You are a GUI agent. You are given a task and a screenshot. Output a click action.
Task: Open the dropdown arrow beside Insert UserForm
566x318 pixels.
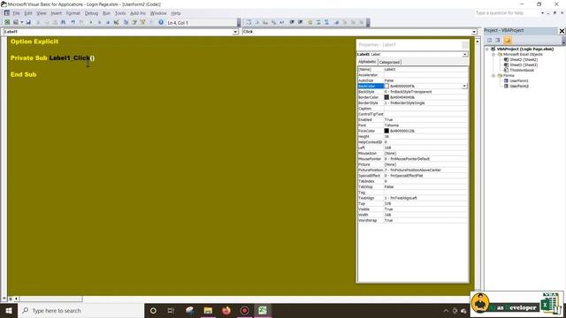click(x=21, y=22)
